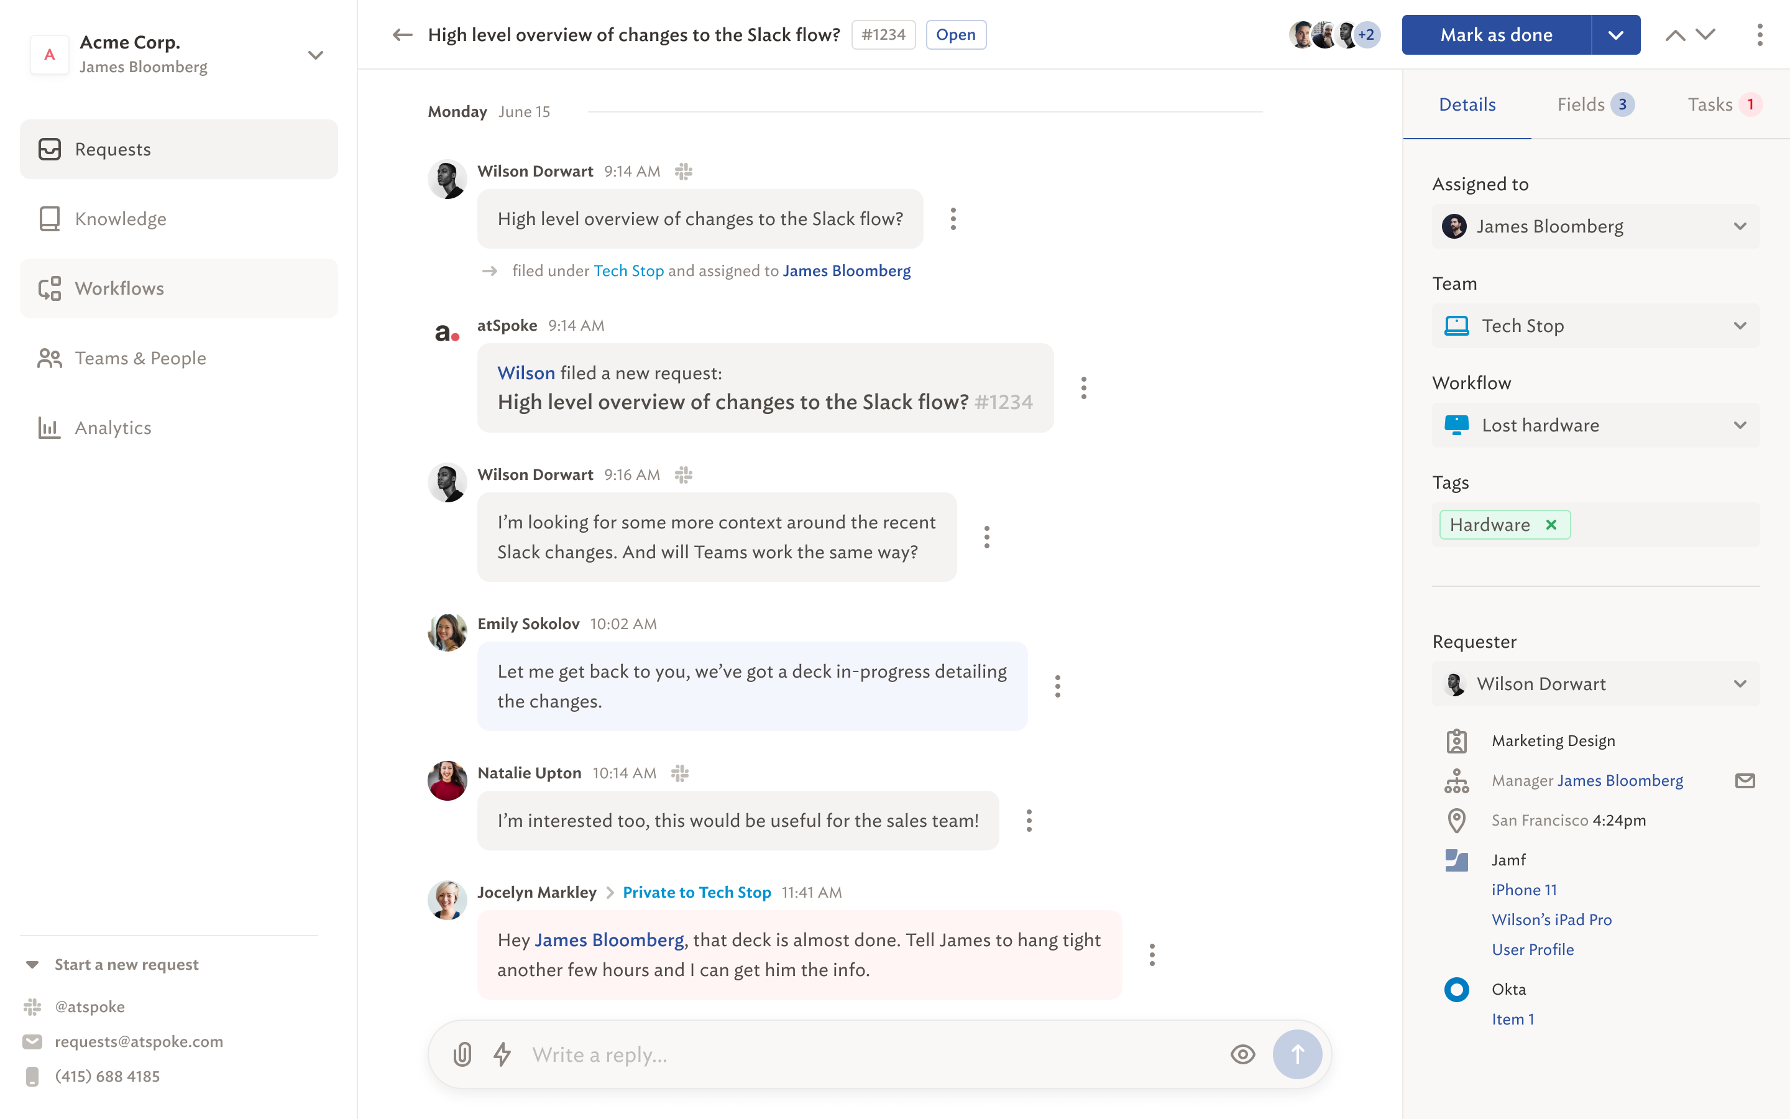The height and width of the screenshot is (1119, 1790).
Task: Click the envelope icon next to Manager
Action: 1744,781
